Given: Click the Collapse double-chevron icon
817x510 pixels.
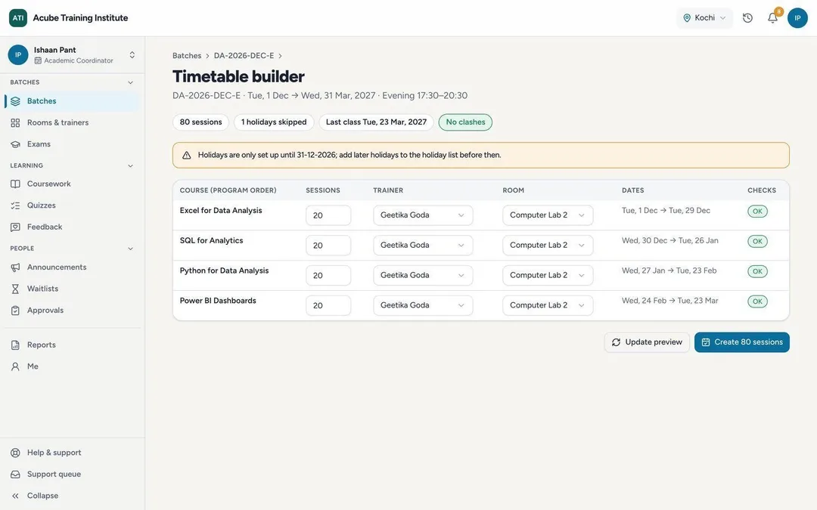Looking at the screenshot, I should pyautogui.click(x=15, y=496).
